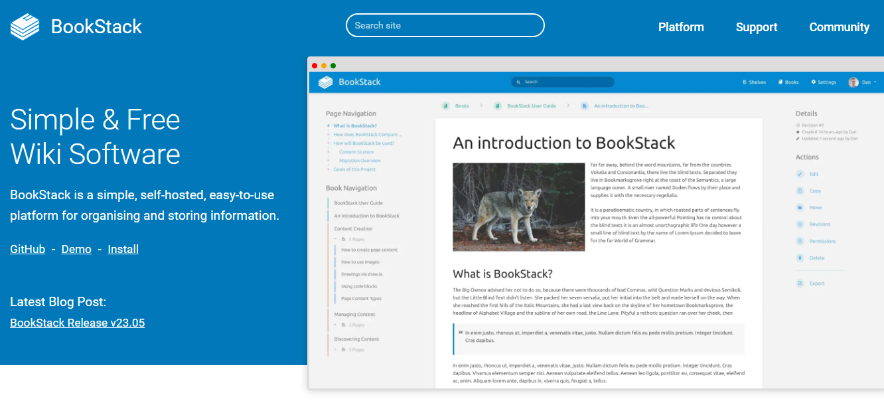Jump to 'Goals of this Project' section
Viewport: 884px width, 409px height.
pyautogui.click(x=355, y=169)
